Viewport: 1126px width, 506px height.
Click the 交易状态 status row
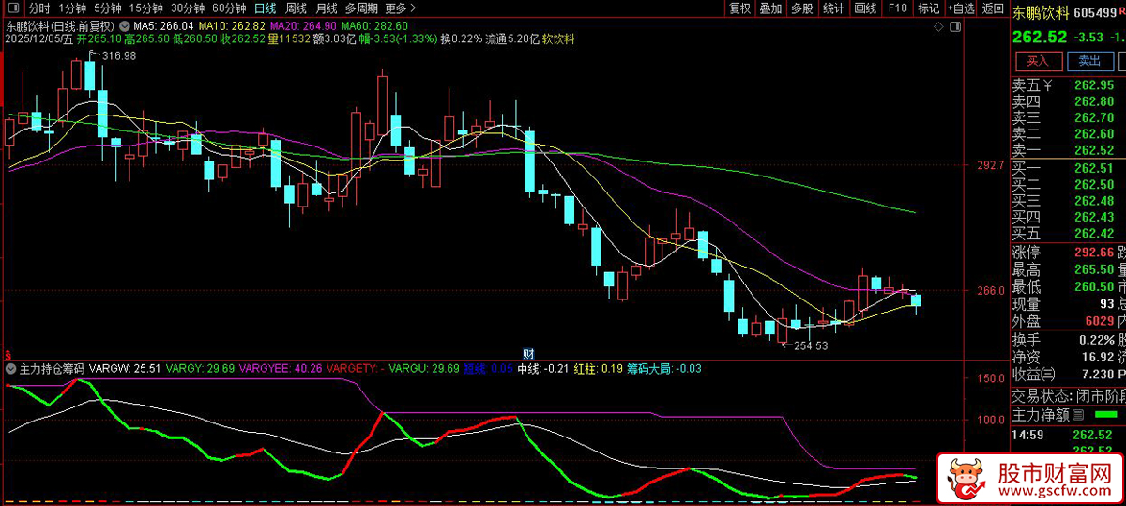(x=1067, y=396)
